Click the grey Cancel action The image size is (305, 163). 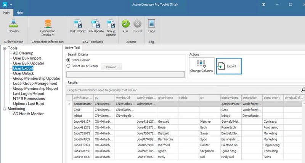tap(137, 26)
